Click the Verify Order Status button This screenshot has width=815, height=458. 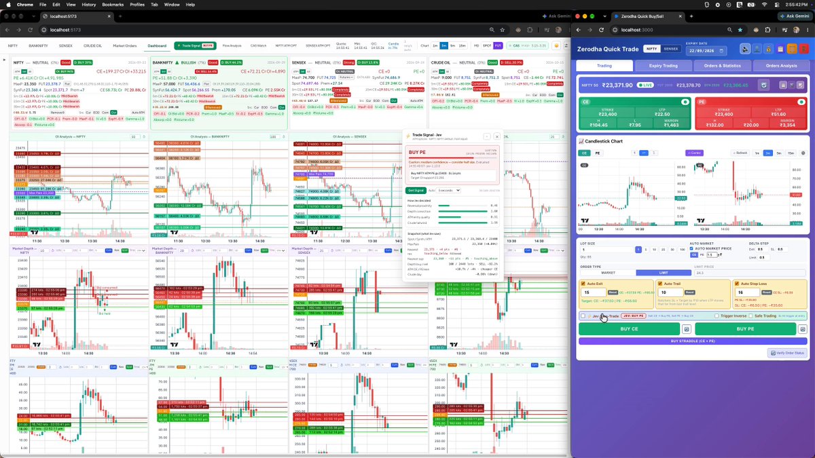point(787,353)
